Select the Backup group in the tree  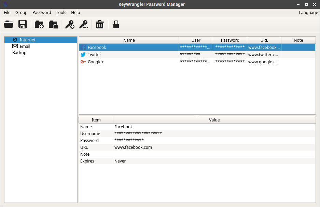coord(41,53)
